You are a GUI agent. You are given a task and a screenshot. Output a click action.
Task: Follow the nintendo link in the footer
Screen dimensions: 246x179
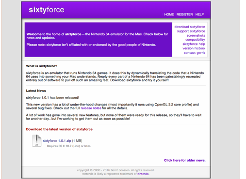pos(143,174)
